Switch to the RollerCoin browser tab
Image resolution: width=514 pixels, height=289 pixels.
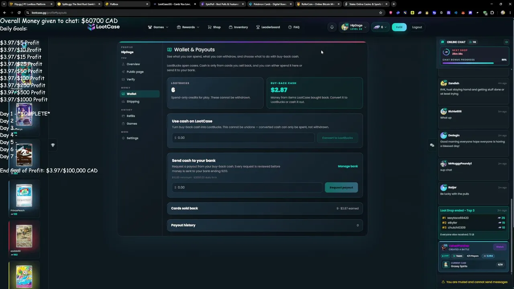click(x=317, y=4)
